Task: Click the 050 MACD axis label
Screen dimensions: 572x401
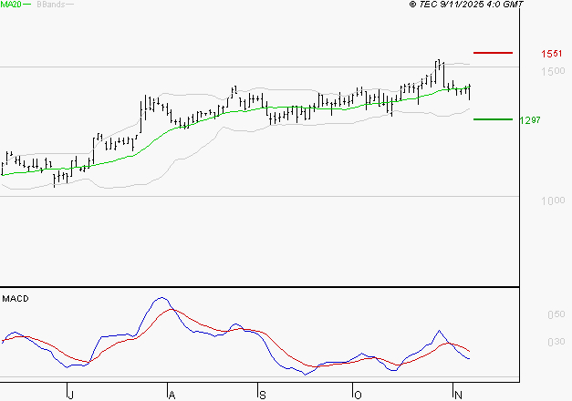Action: (x=556, y=314)
